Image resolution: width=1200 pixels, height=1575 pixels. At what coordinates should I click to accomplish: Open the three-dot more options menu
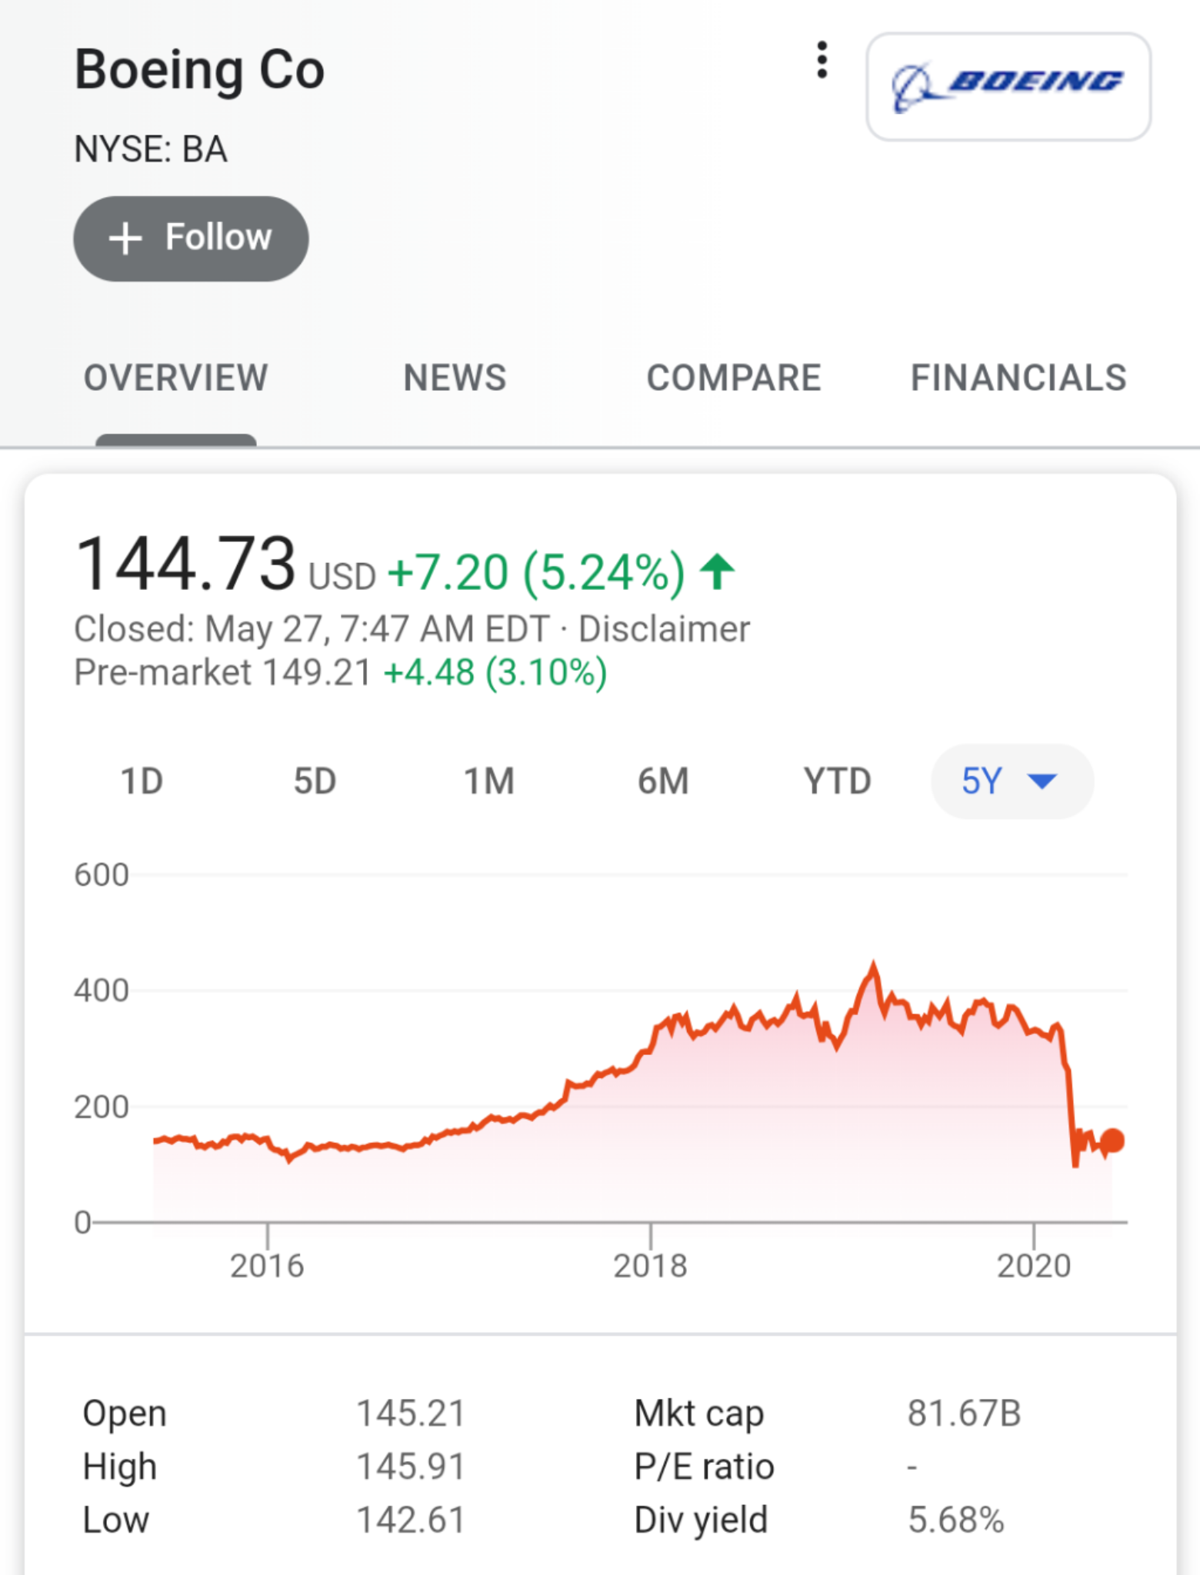(x=822, y=60)
